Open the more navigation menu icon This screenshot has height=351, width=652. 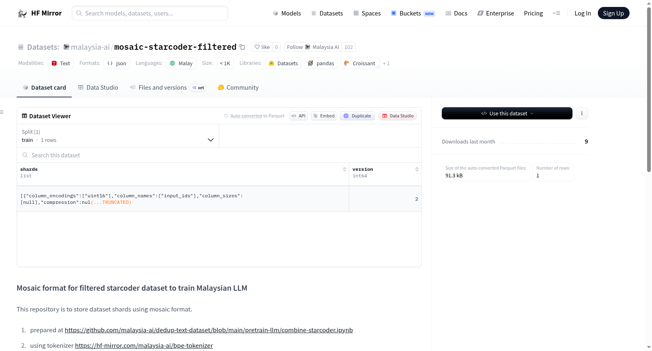point(556,13)
